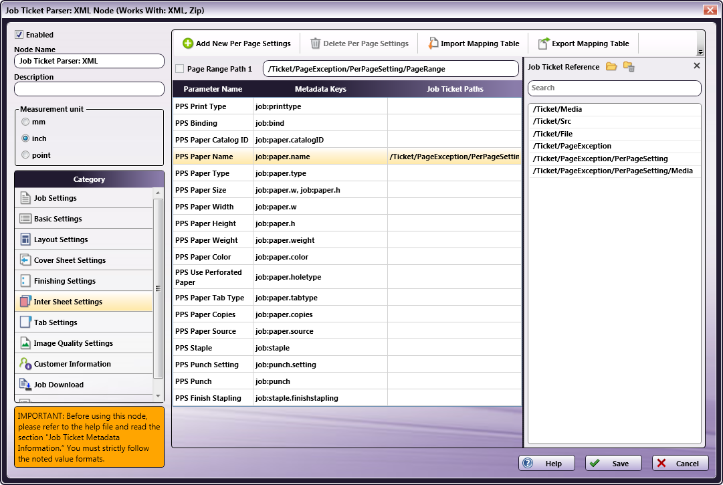
Task: Click the red X Cancel icon
Action: (661, 464)
